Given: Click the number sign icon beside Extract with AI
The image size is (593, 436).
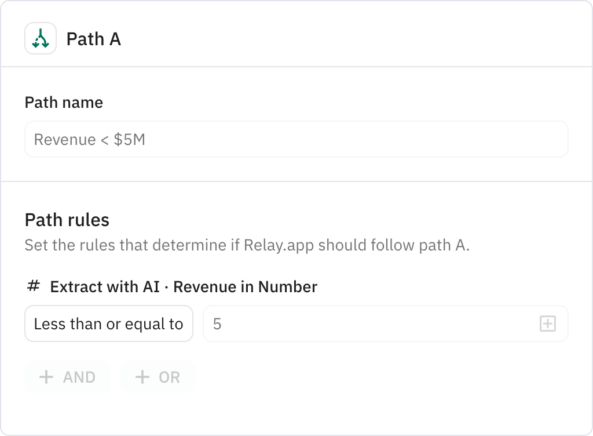Looking at the screenshot, I should [x=33, y=286].
